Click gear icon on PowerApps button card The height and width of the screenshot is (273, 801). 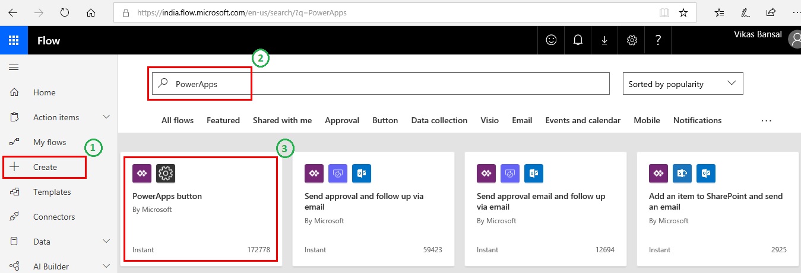(166, 173)
